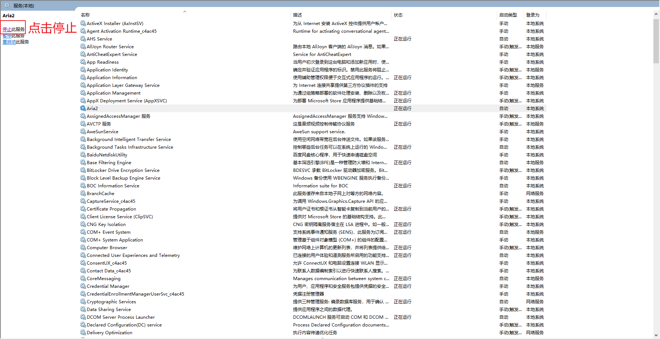Click the scrollbar down arrow

[x=656, y=335]
